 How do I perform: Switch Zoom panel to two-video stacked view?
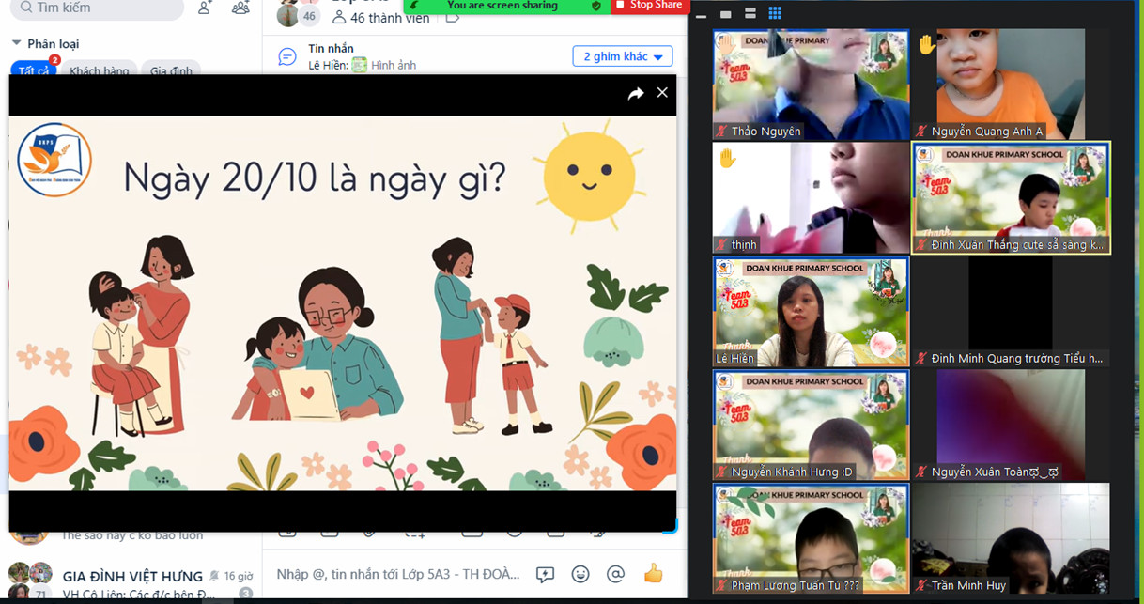coord(750,14)
